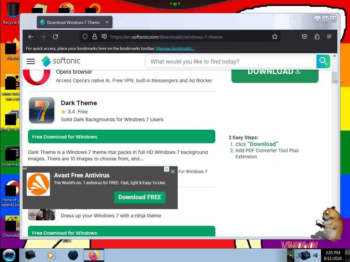Click the blue AdChoices icon on ad
This screenshot has width=350, height=262.
pos(166,169)
